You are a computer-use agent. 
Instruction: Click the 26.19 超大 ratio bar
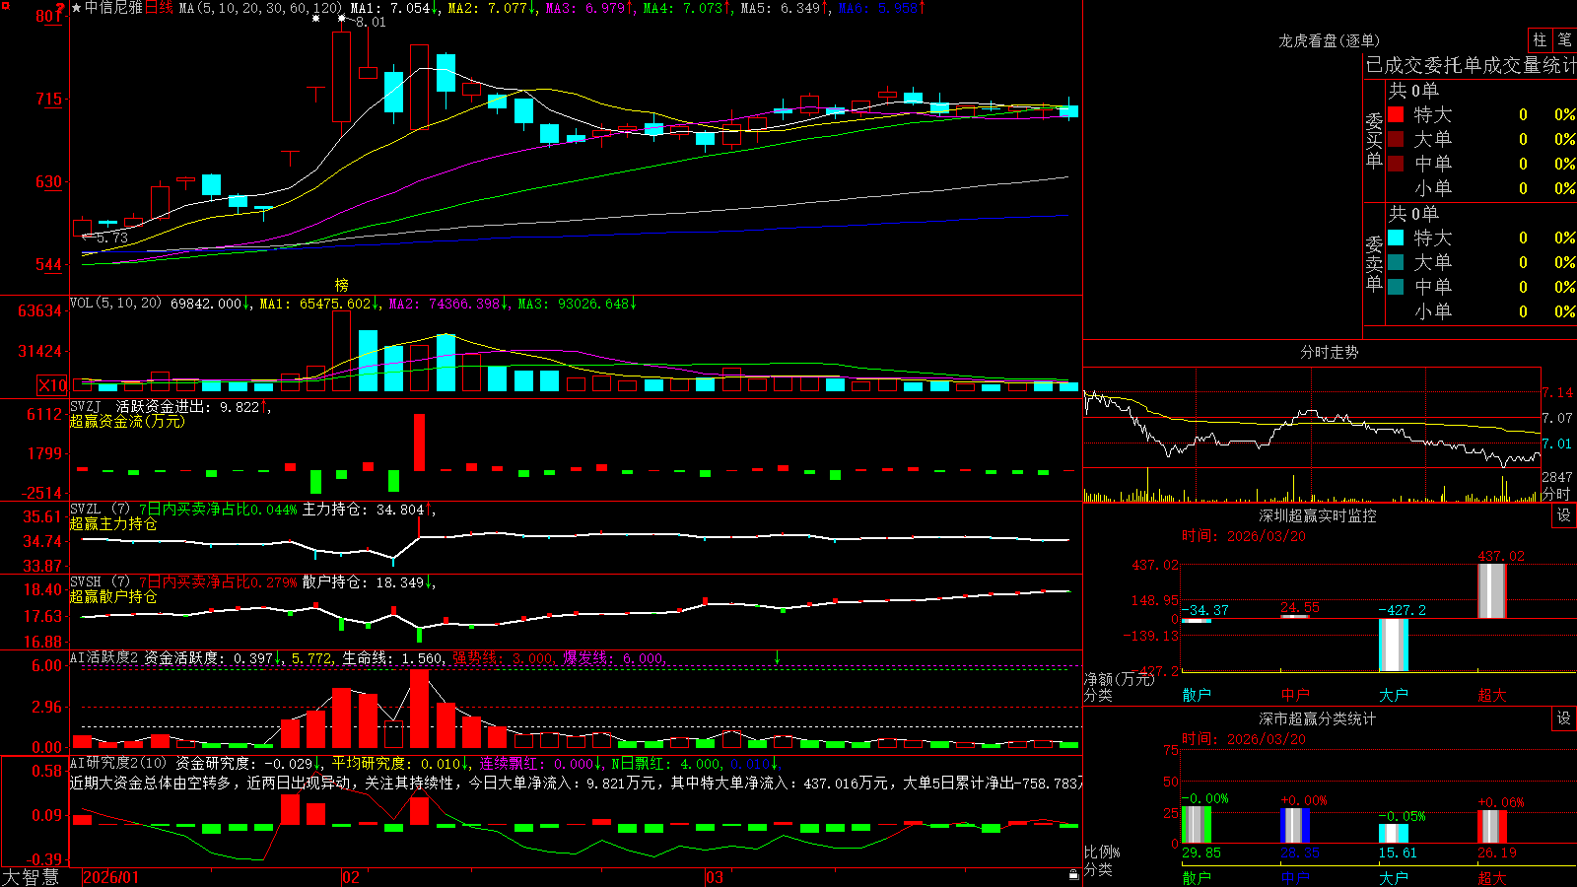tap(1492, 827)
